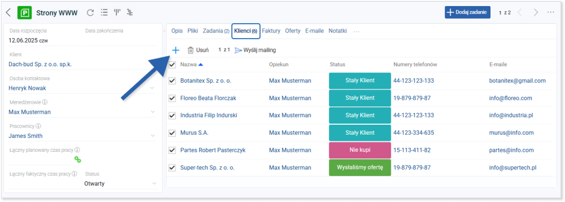Click the Status column header
The image size is (565, 202).
click(337, 65)
